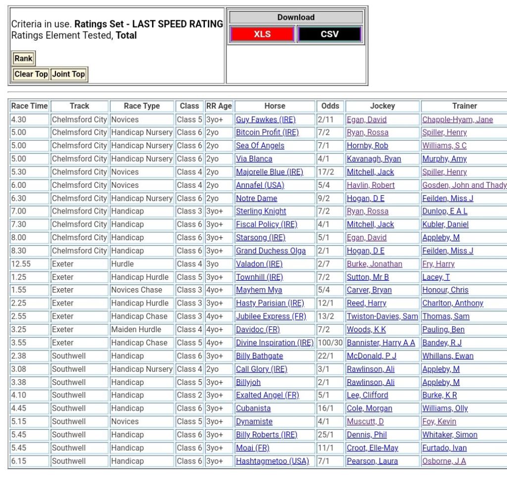Select jockey Hornby, Rob

(x=367, y=146)
